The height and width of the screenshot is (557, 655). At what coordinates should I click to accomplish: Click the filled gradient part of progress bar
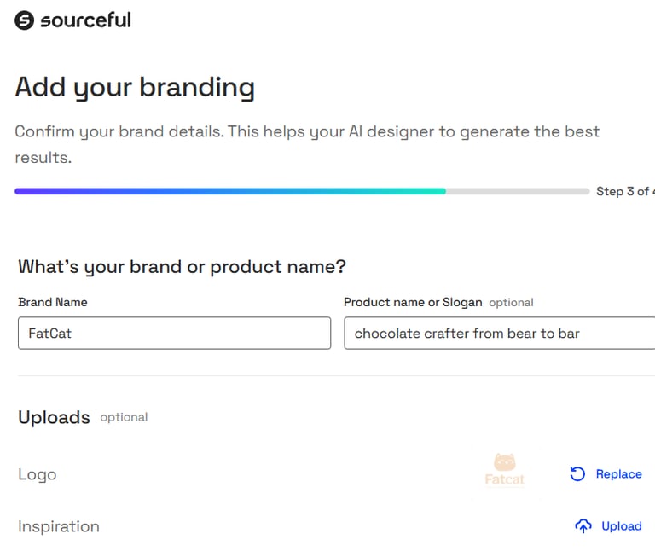click(230, 191)
